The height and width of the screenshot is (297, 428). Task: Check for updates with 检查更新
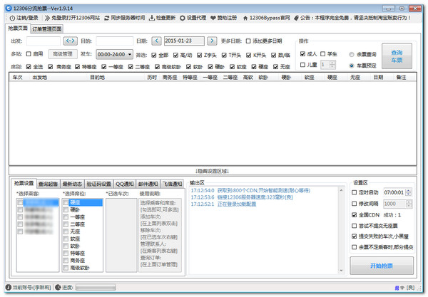coord(162,18)
